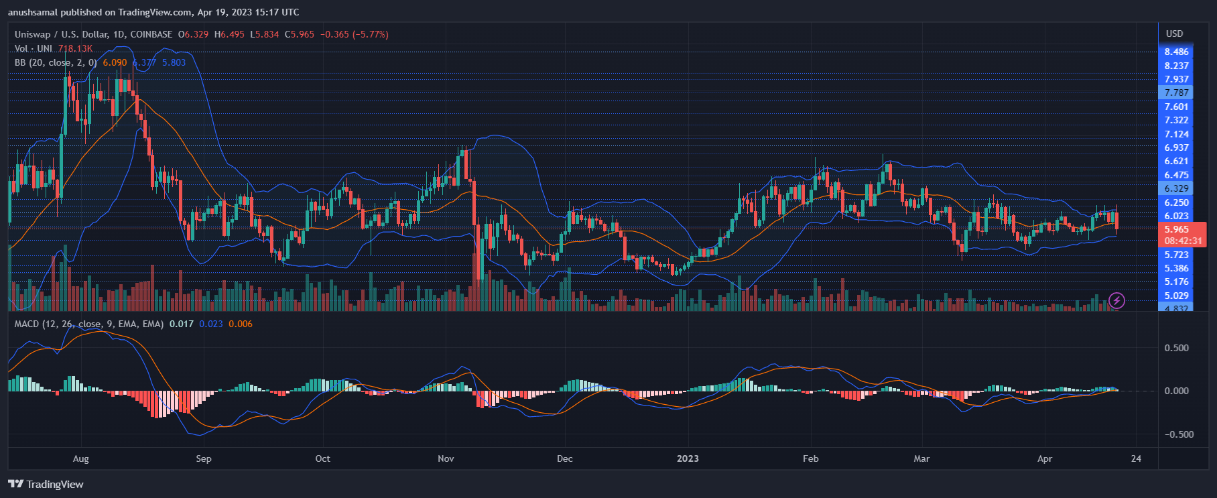Image resolution: width=1217 pixels, height=498 pixels.
Task: Click the red 5.965 current price label
Action: [x=1176, y=229]
